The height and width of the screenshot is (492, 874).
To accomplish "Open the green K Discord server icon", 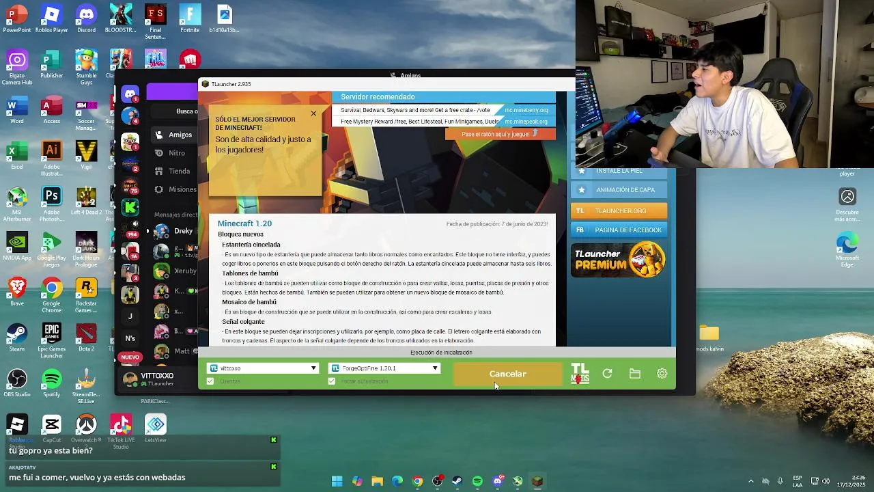I will [130, 206].
